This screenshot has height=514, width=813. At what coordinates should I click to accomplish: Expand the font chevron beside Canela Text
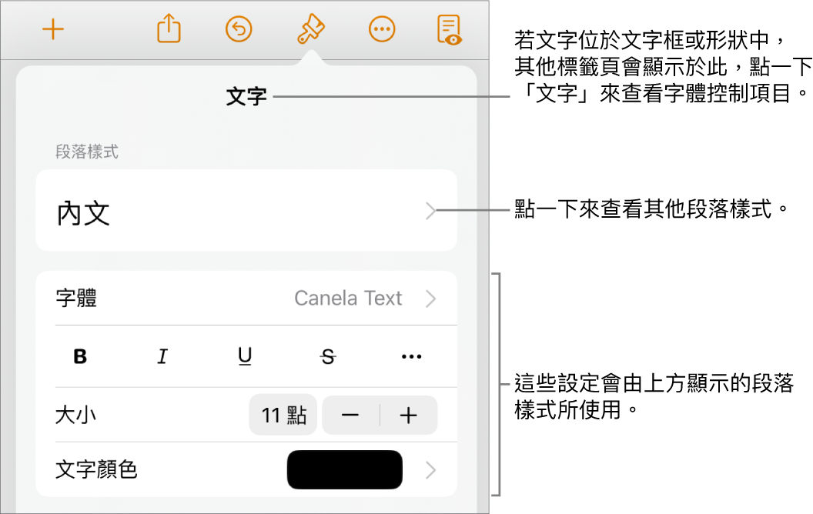tap(430, 299)
